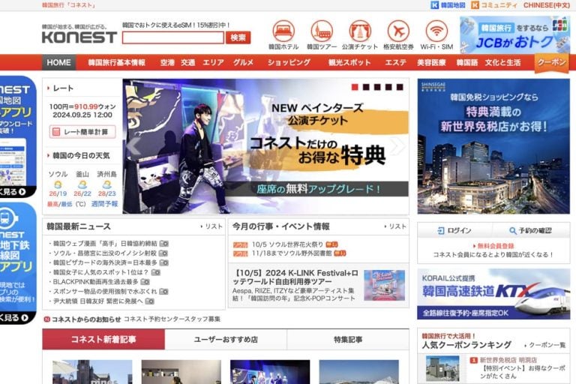This screenshot has height=384, width=576.
Task: Click the 検索 search button
Action: click(x=238, y=37)
